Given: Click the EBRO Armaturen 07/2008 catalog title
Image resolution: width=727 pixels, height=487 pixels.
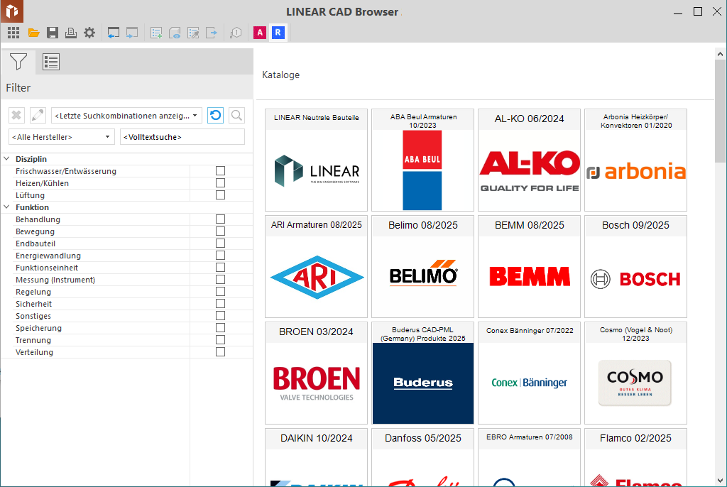Looking at the screenshot, I should (529, 437).
